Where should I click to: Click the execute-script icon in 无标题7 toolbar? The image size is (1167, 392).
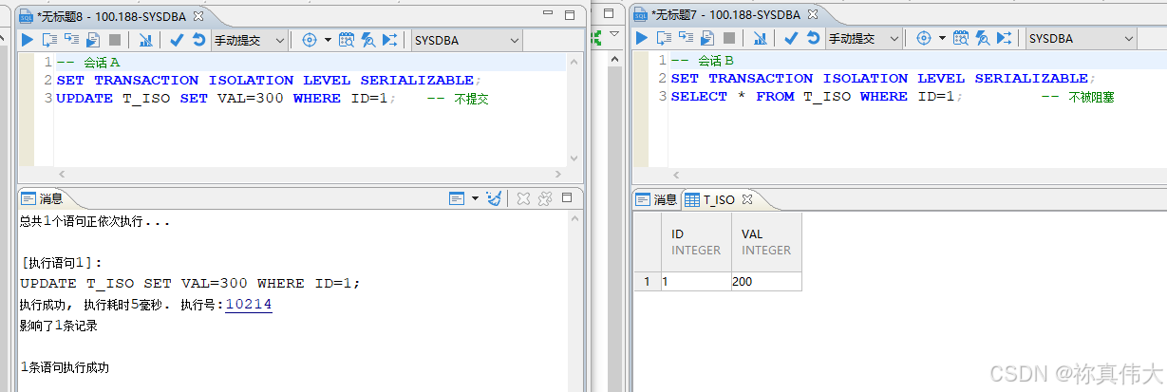(664, 38)
